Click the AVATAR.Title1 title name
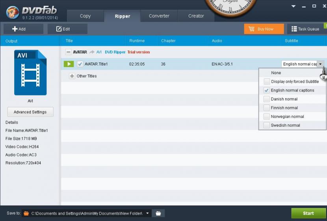Viewport: 327px width, 221px height. point(96,64)
